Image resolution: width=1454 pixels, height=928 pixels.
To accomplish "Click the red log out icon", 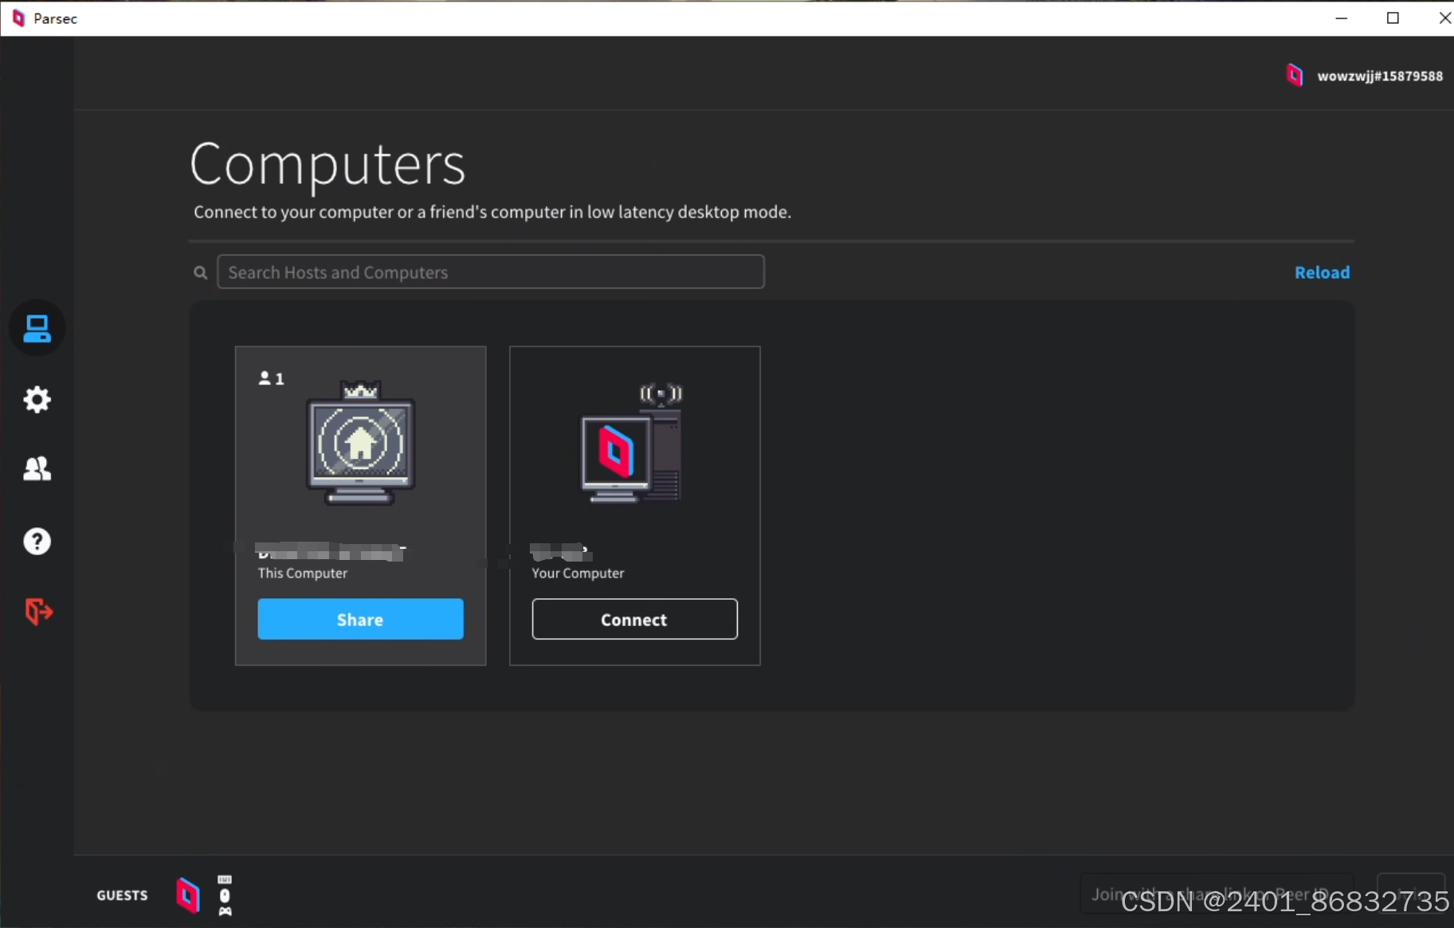I will coord(37,612).
